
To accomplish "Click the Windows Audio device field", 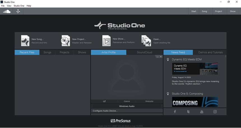I will 127,106.
